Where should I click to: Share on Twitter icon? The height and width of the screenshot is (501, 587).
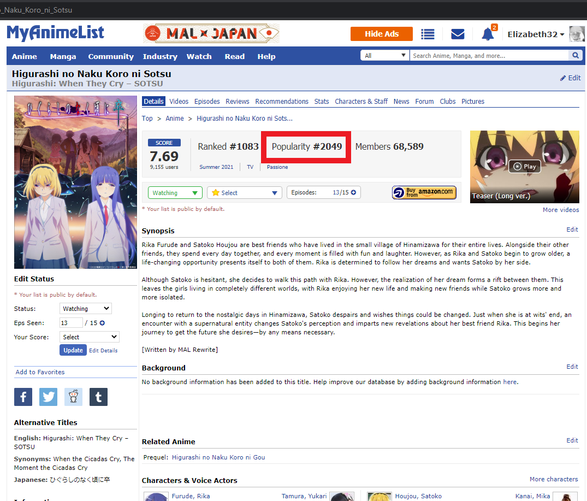pos(48,397)
